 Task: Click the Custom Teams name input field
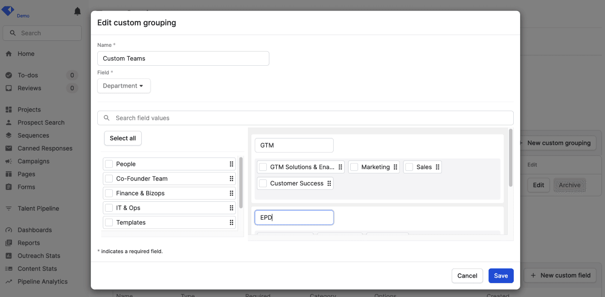tap(183, 58)
